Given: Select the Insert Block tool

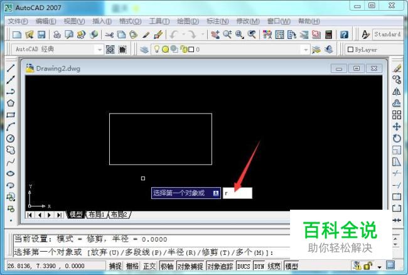Looking at the screenshot, I should pos(11,197).
